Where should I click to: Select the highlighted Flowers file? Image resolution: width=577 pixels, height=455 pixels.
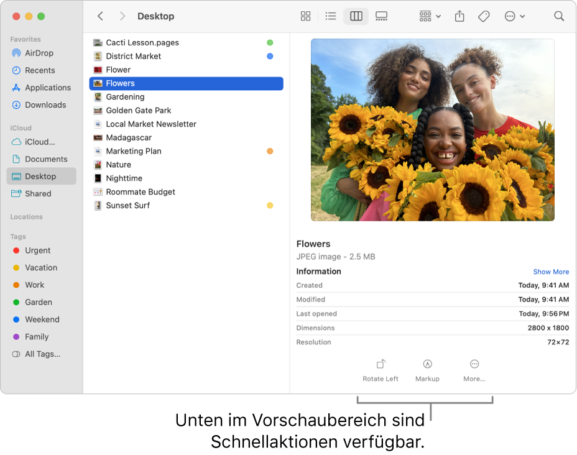186,83
